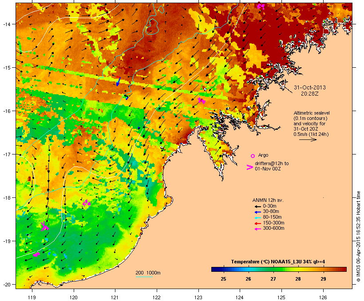Select the red 150-300m legend arrow
The height and width of the screenshot is (301, 364).
[257, 224]
